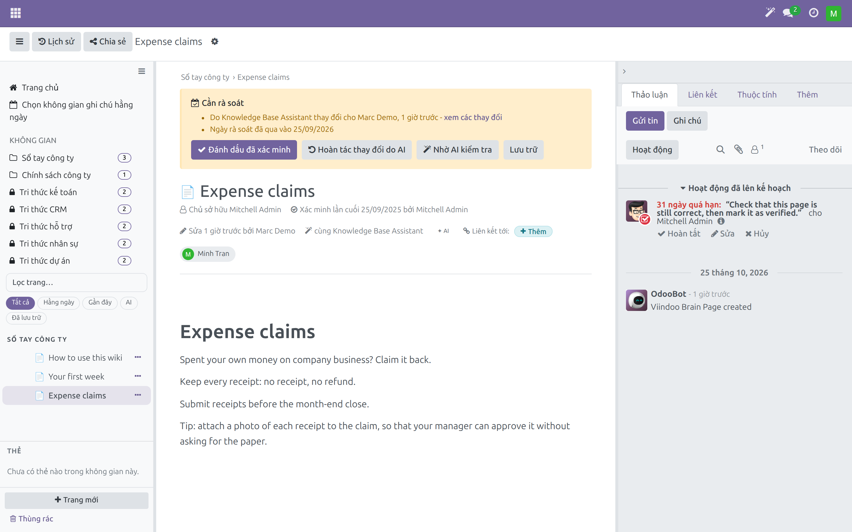
Task: Select the Thảo luận tab
Action: coord(649,95)
